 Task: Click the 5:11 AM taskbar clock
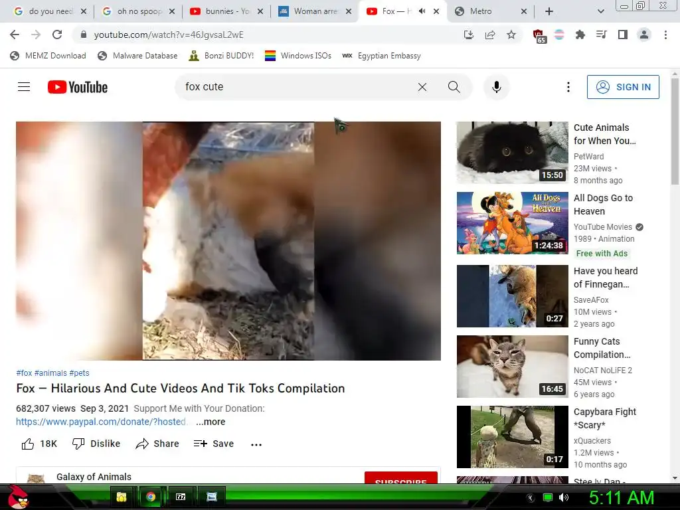pyautogui.click(x=621, y=497)
